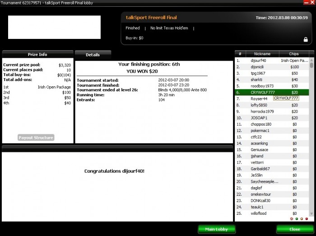316x236 pixels.
Task: Select player Saycheeseple... in the list
Action: (x=272, y=181)
